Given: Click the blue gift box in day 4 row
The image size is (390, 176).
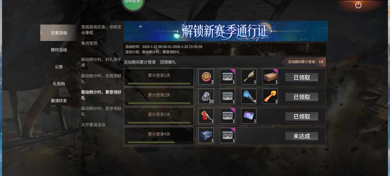Looking at the screenshot, I should (x=206, y=136).
